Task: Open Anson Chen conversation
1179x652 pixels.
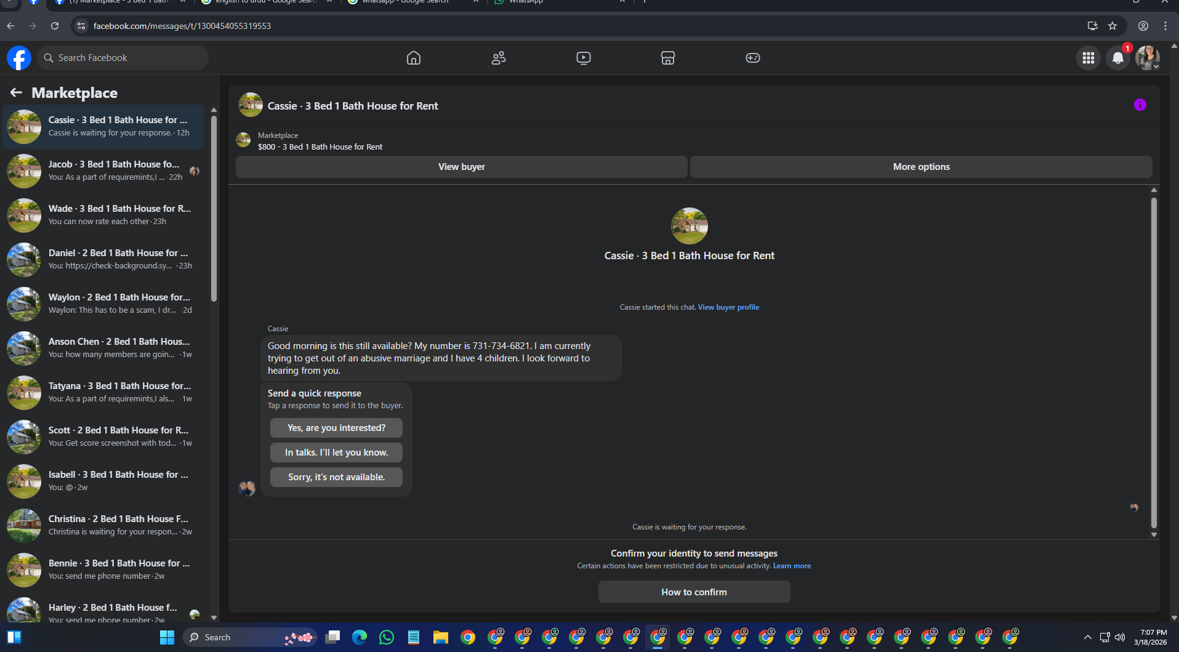Action: tap(103, 348)
